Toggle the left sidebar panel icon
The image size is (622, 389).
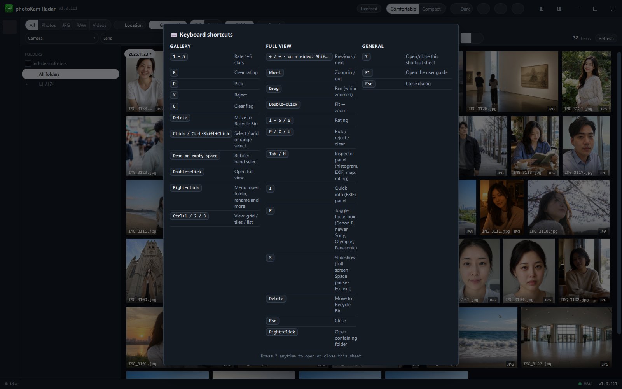(541, 9)
